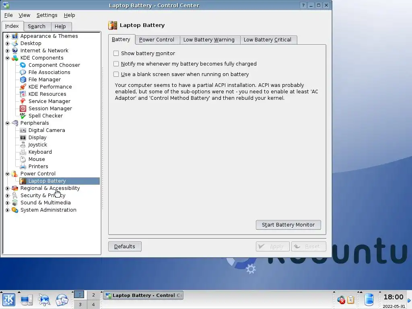412x309 pixels.
Task: Open the Component Chooser icon
Action: point(23,65)
